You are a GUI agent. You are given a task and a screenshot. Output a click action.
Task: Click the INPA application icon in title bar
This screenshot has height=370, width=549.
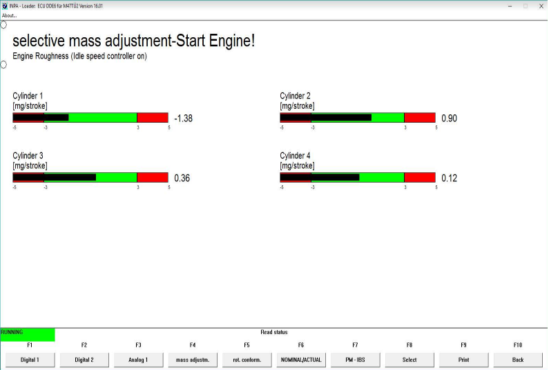coord(6,6)
